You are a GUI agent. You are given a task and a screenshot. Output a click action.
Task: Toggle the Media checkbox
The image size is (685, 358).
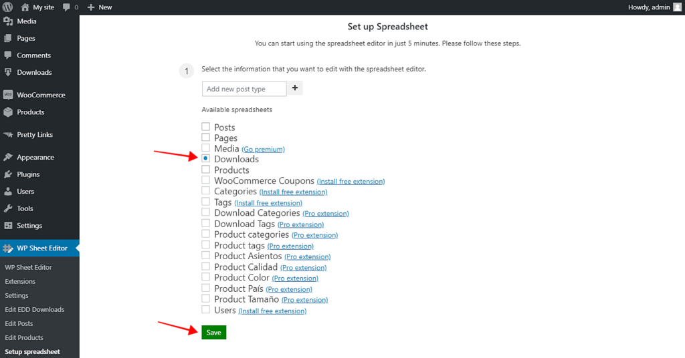click(206, 148)
